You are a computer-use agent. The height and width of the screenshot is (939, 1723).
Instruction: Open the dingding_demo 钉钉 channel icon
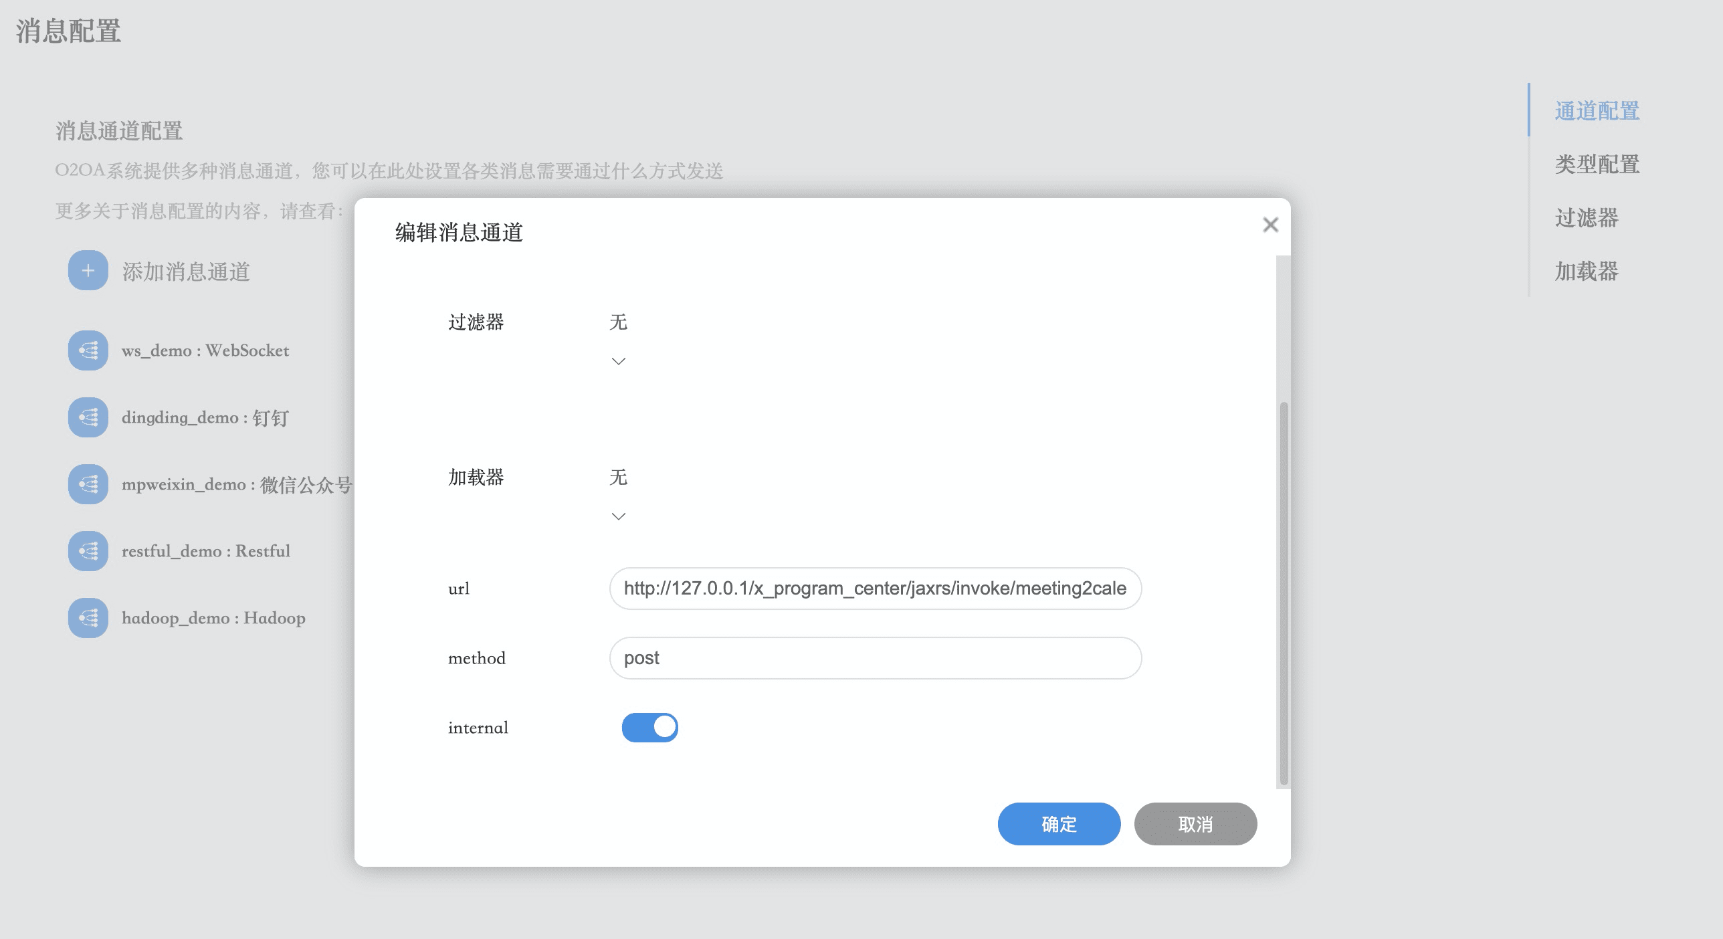coord(88,417)
